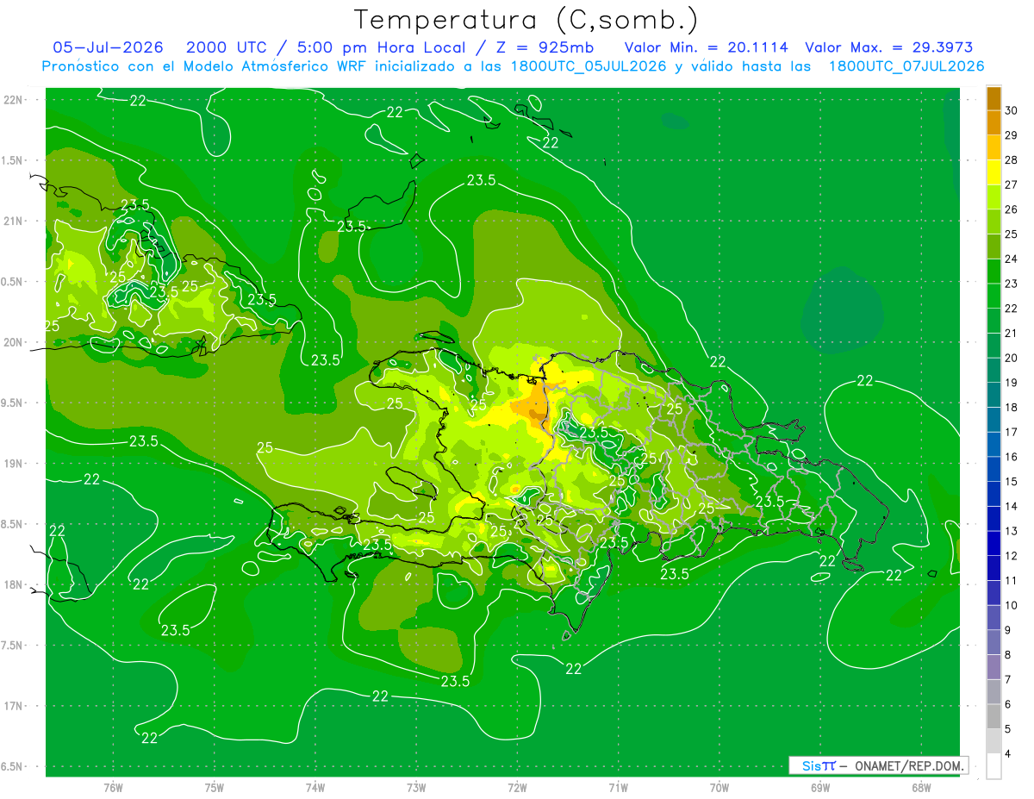The height and width of the screenshot is (799, 1034).
Task: Click '5:00 pm Hora Local' text
Action: 381,47
